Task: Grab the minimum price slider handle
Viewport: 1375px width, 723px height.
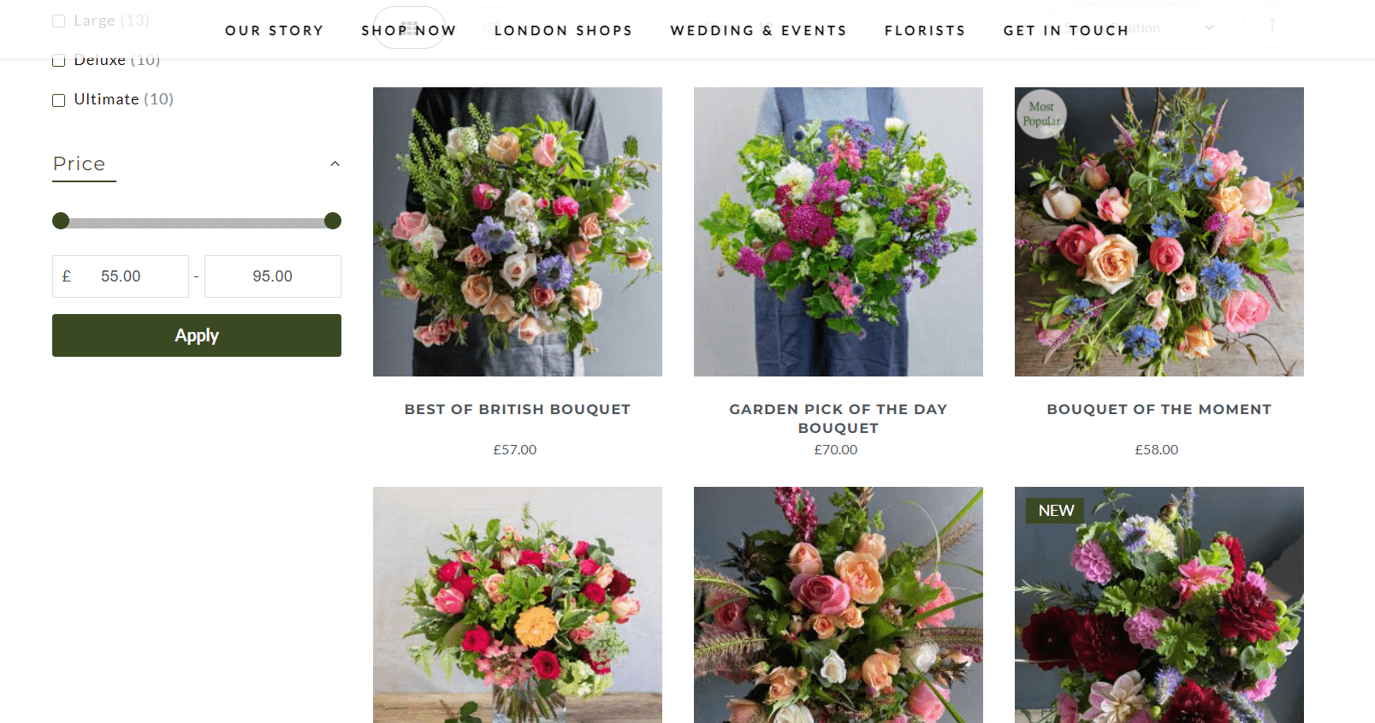Action: 61,221
